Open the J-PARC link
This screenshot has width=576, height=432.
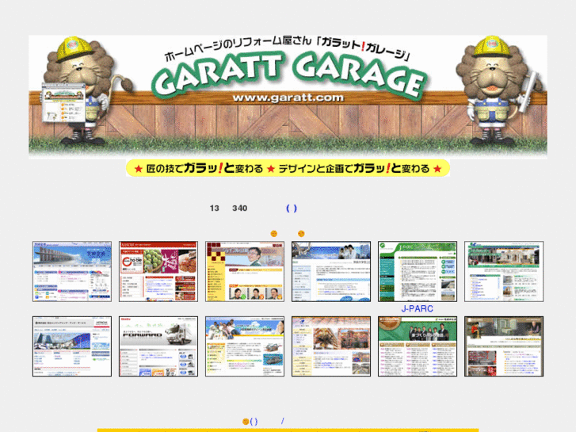point(417,309)
